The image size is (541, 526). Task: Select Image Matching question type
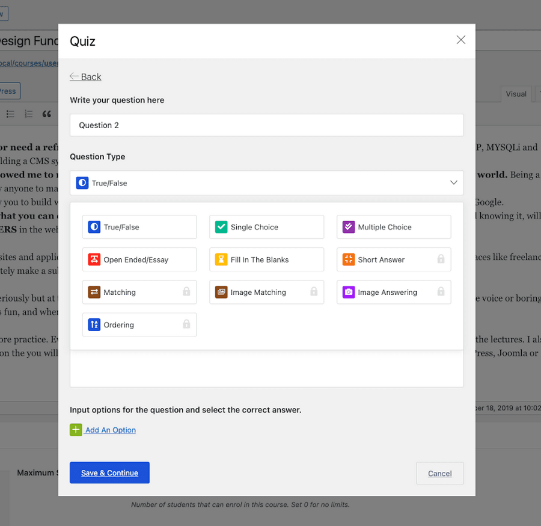(266, 292)
